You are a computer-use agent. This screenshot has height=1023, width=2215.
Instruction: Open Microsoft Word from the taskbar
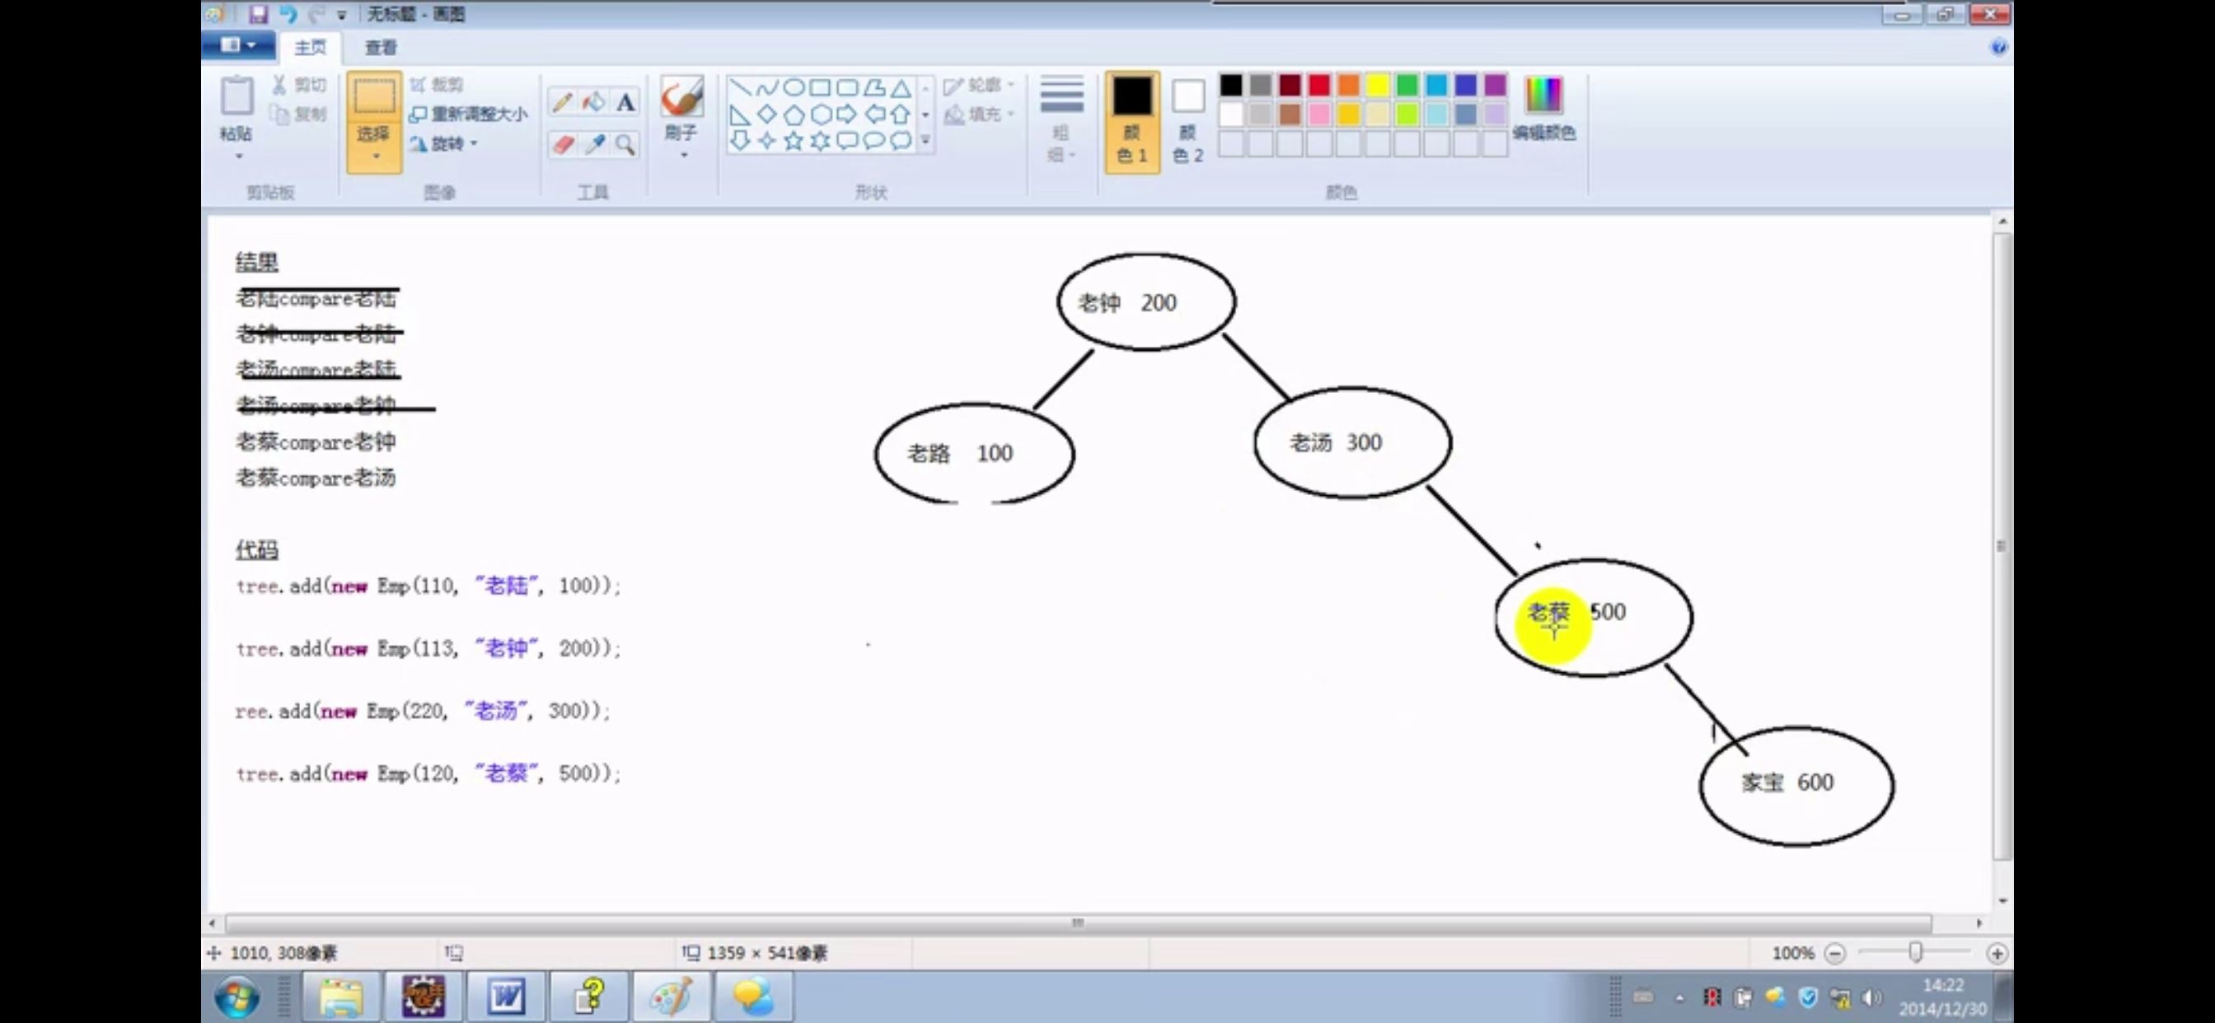coord(506,997)
